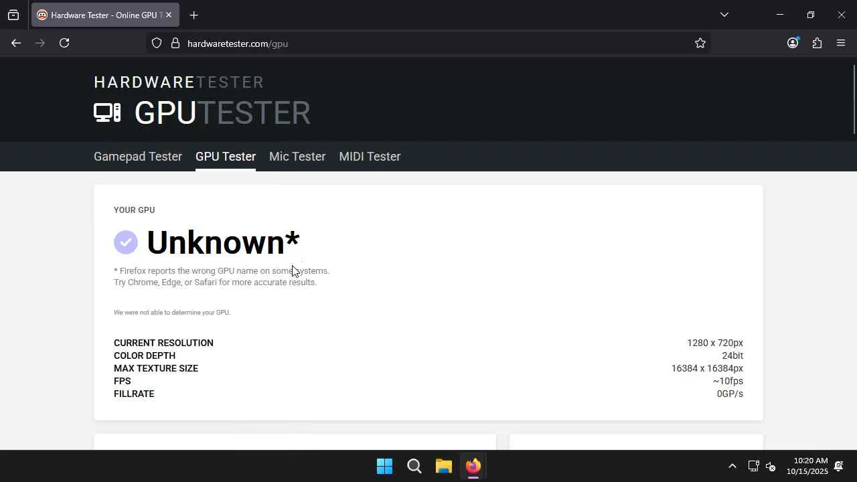857x482 pixels.
Task: Click the "24bit" value
Action: 732,355
